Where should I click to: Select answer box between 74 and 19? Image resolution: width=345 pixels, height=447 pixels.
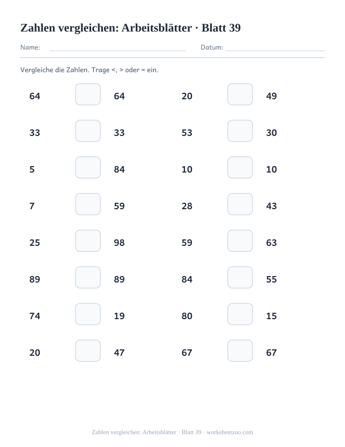(x=88, y=314)
